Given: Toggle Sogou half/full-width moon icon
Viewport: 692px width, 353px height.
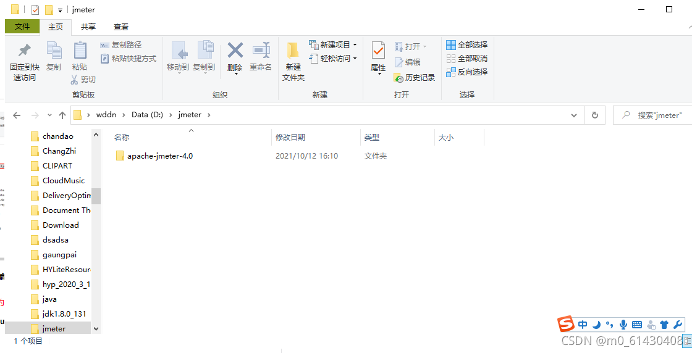Looking at the screenshot, I should (x=596, y=325).
